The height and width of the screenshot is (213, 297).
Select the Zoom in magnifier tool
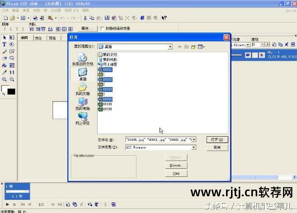(5, 79)
